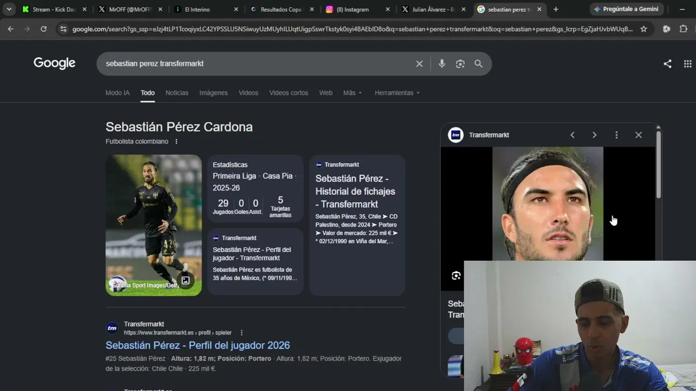Open Perfil del jugador - Transfermarkt card
The height and width of the screenshot is (391, 696).
click(x=255, y=261)
